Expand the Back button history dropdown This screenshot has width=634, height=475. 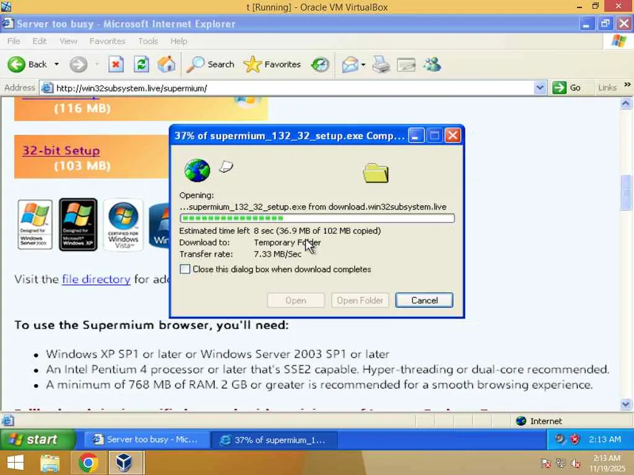pos(56,64)
